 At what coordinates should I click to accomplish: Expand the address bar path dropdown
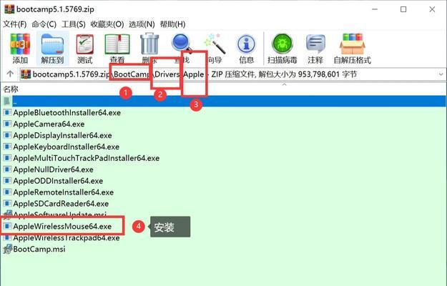[441, 74]
